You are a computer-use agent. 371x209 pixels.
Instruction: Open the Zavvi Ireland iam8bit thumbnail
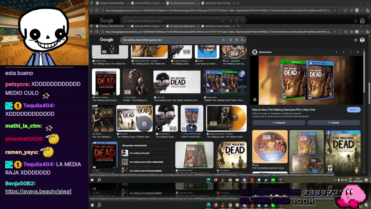(x=137, y=82)
